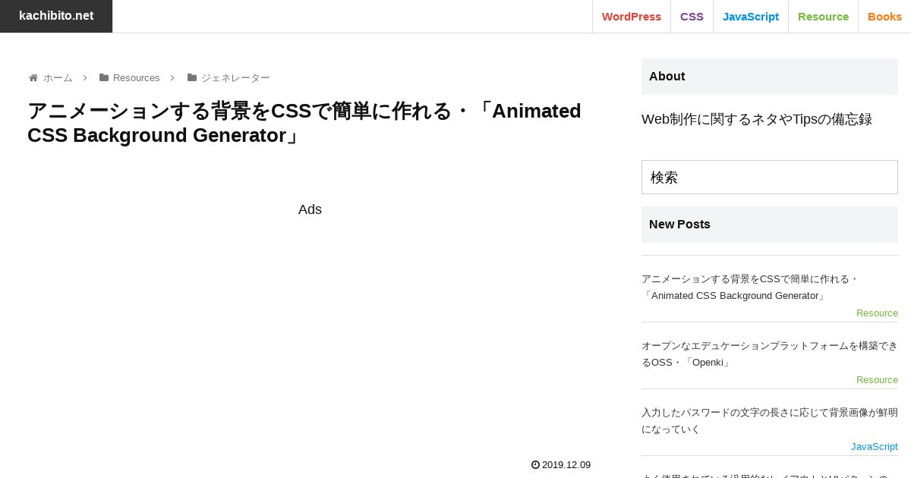This screenshot has height=478, width=911.
Task: Open the JavaScript menu item
Action: coord(751,17)
